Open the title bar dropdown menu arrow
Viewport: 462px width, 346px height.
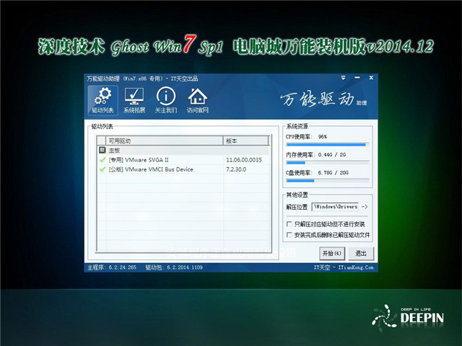pos(344,78)
